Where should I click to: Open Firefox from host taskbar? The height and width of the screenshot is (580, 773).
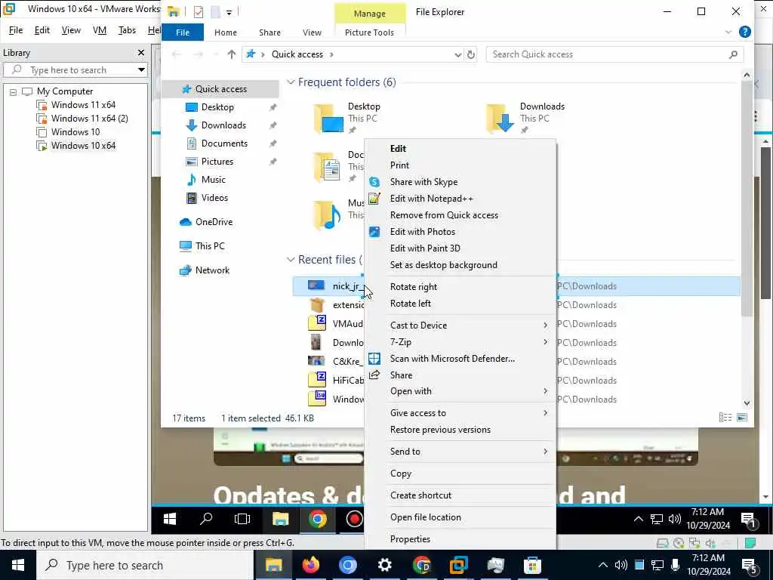[x=310, y=565]
